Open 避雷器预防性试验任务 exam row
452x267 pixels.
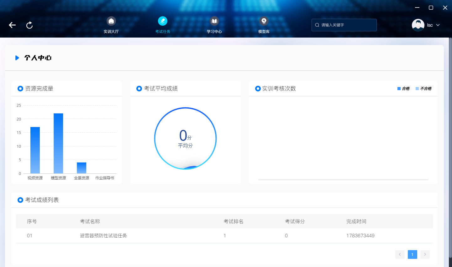[x=224, y=236]
